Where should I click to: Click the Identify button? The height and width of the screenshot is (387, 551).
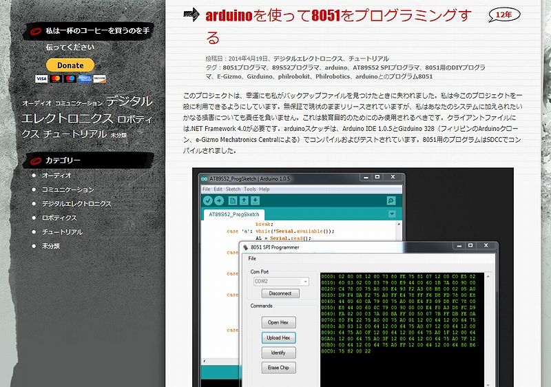click(278, 353)
